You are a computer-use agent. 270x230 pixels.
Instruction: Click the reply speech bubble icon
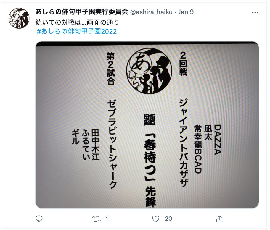point(39,219)
